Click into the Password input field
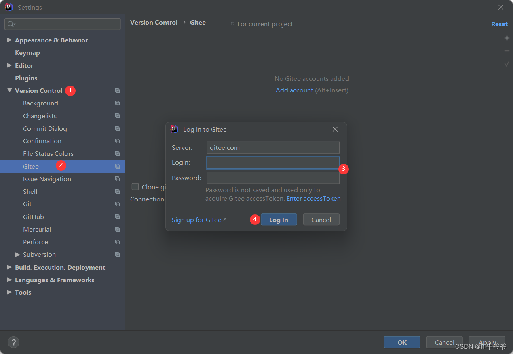 pyautogui.click(x=273, y=178)
